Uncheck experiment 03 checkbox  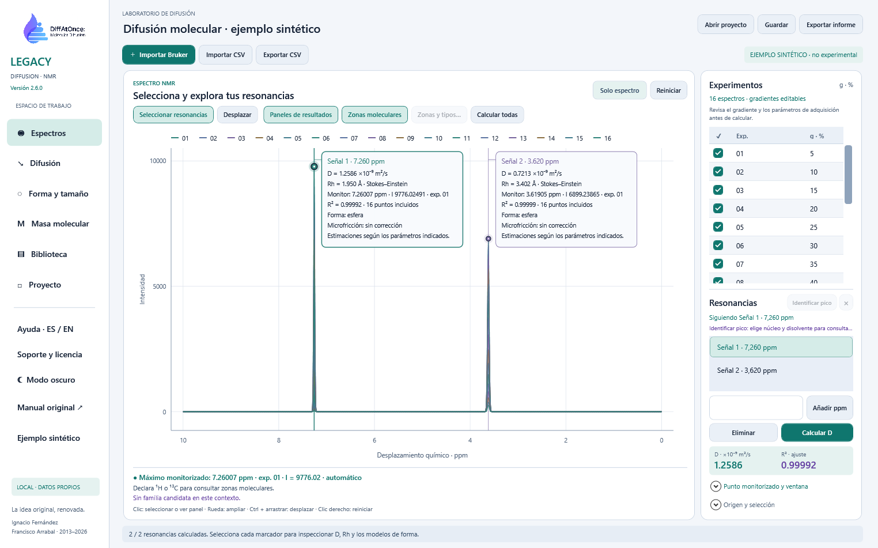click(x=718, y=190)
